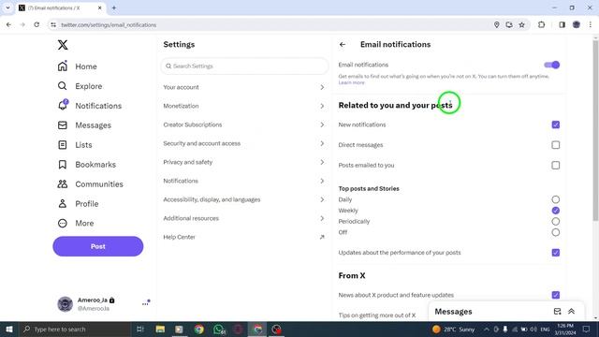The height and width of the screenshot is (337, 599).
Task: Click the Messages drawer title
Action: tap(453, 312)
